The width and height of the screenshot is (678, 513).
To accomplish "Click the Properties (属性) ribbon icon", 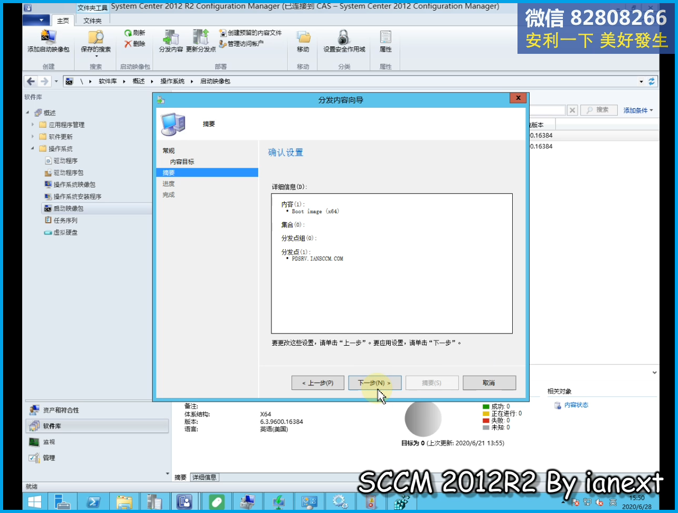I will point(385,41).
